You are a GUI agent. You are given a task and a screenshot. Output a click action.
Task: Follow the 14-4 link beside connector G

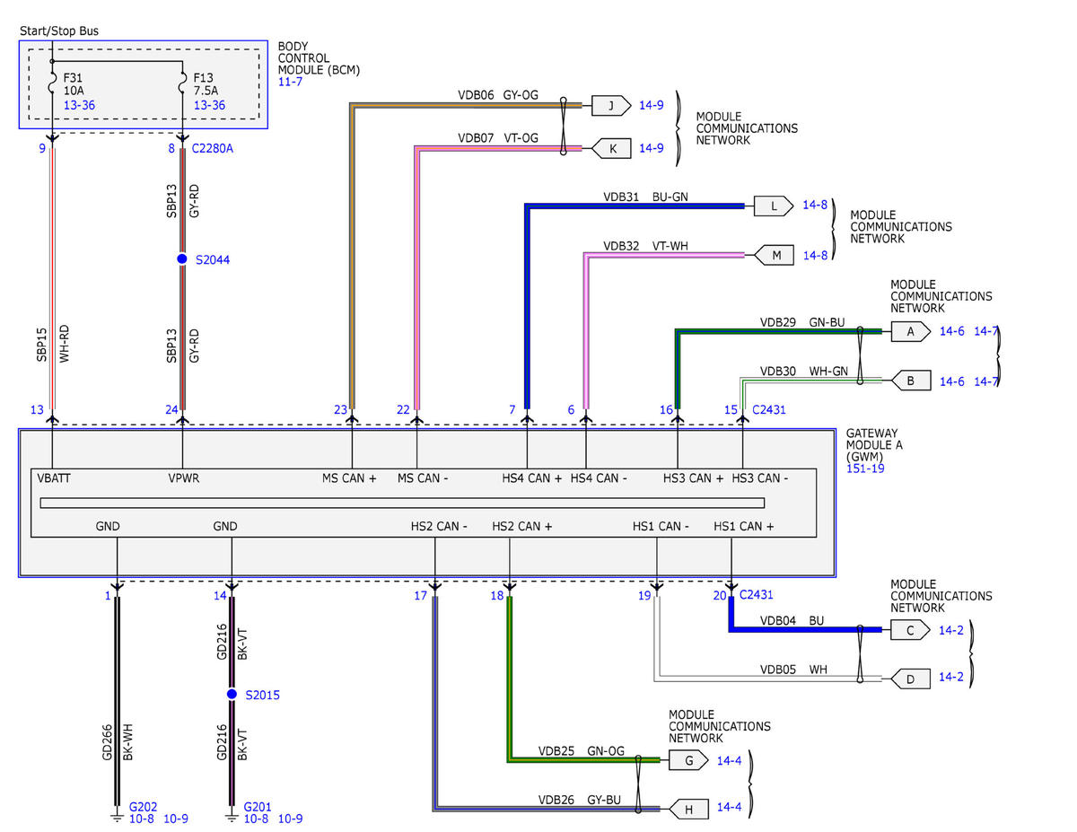click(x=729, y=760)
